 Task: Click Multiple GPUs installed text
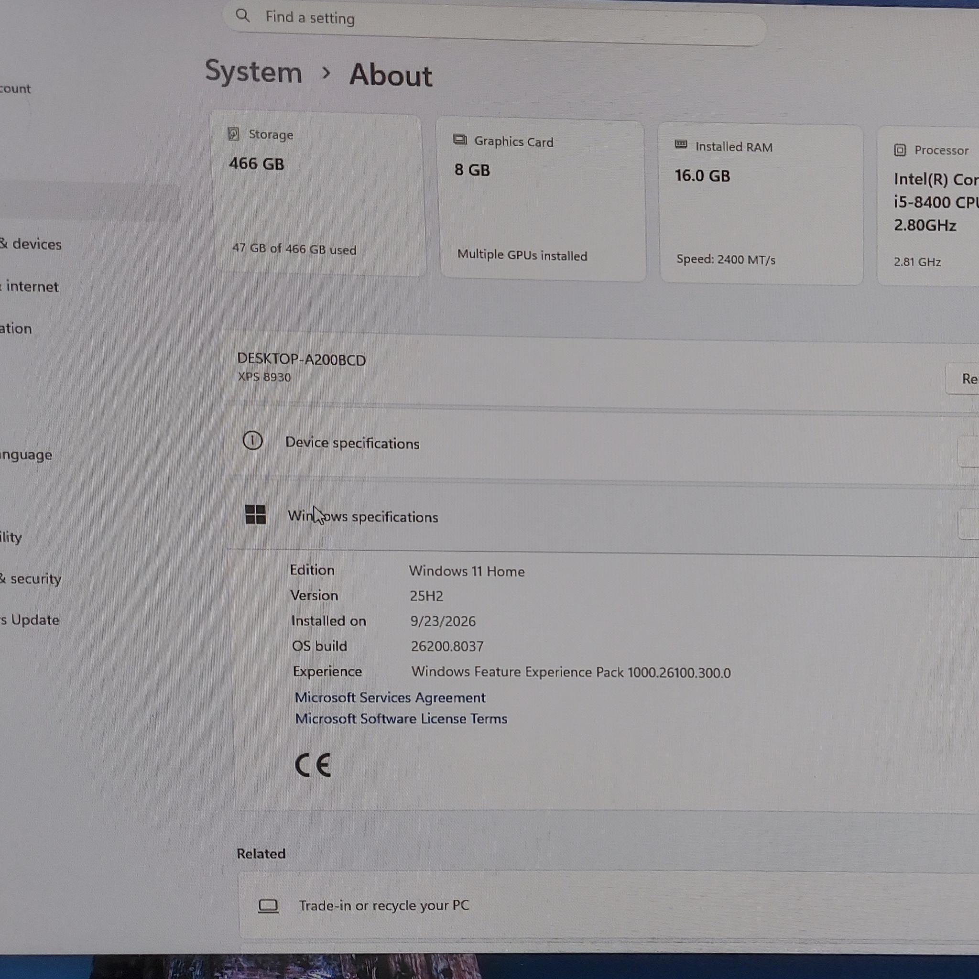point(522,255)
